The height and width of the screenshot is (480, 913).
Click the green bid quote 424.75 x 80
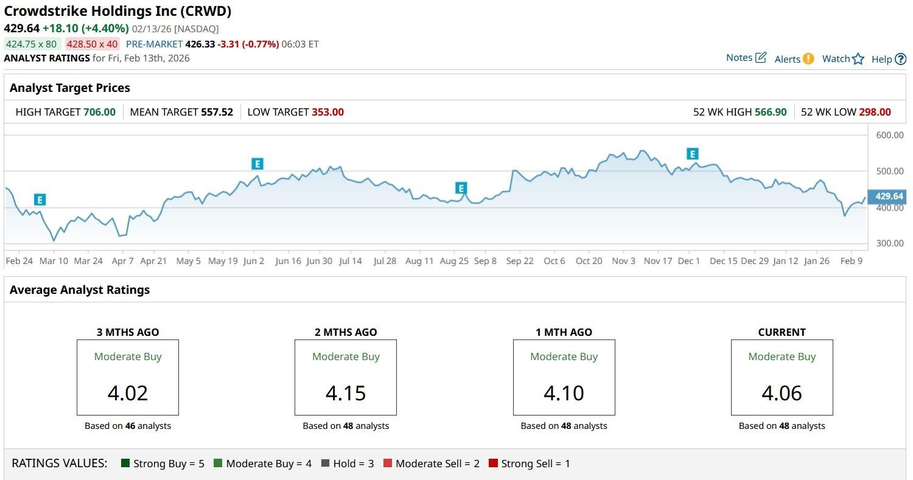tap(31, 44)
